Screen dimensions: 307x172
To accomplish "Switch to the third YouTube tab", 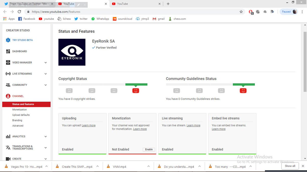I will [137, 4].
